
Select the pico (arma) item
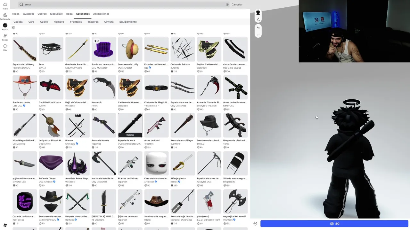(209, 201)
